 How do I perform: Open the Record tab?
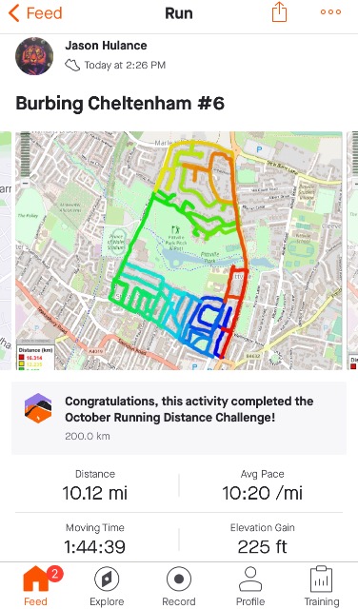pyautogui.click(x=179, y=586)
